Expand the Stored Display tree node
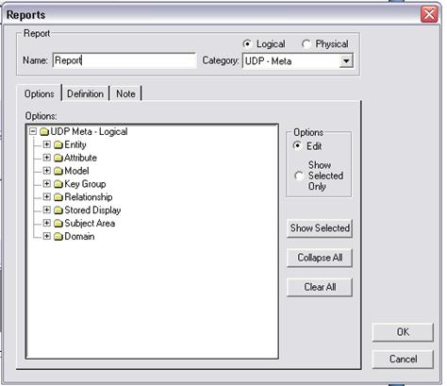Viewport: 447px width, 386px height. (46, 210)
